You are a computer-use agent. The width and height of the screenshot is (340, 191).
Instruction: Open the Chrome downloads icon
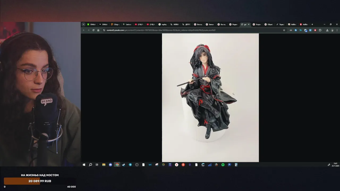pos(327,30)
